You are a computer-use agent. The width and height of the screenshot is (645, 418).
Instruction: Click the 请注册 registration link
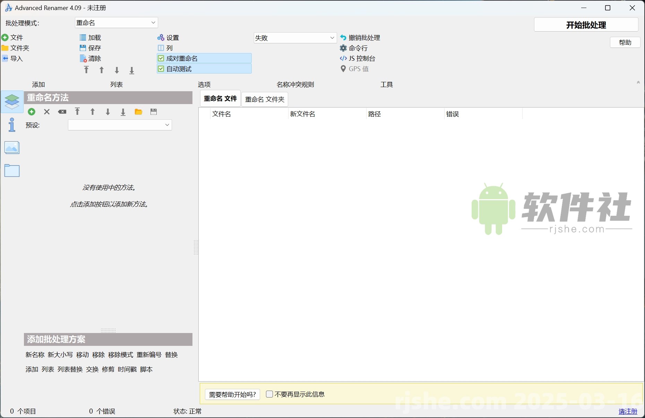628,411
